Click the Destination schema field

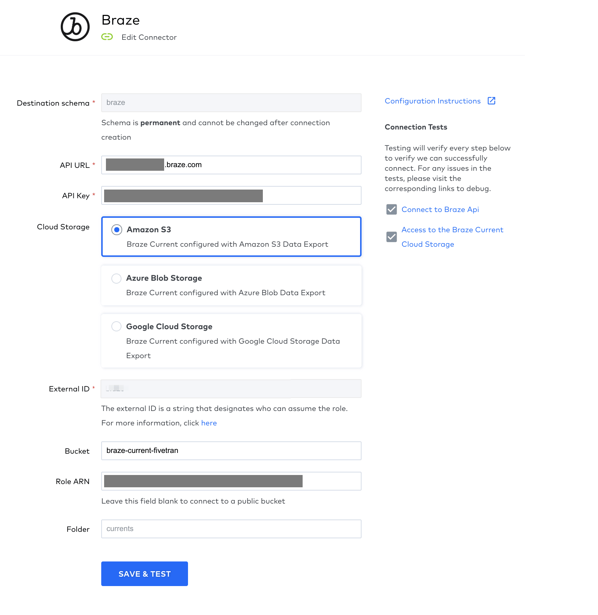(x=231, y=103)
